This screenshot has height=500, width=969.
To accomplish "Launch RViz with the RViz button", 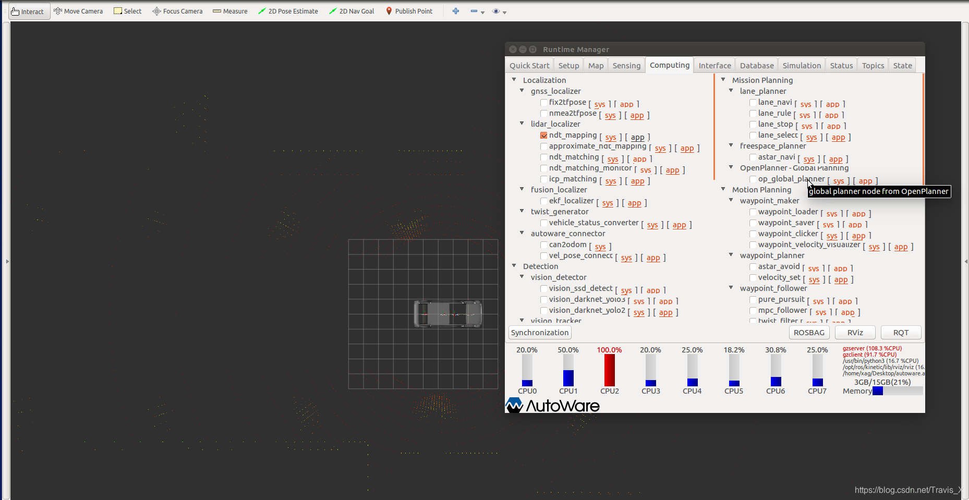I will 855,333.
